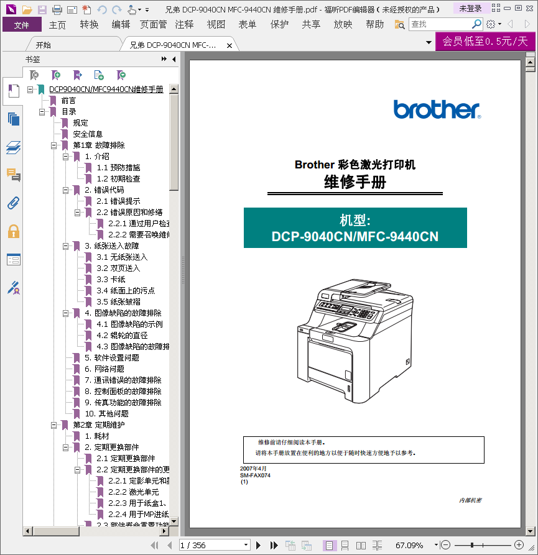Switch to the 开始 document tab
This screenshot has width=538, height=555.
(43, 45)
